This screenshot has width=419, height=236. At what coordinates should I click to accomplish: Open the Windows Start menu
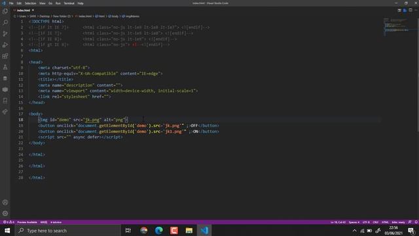pos(7,230)
